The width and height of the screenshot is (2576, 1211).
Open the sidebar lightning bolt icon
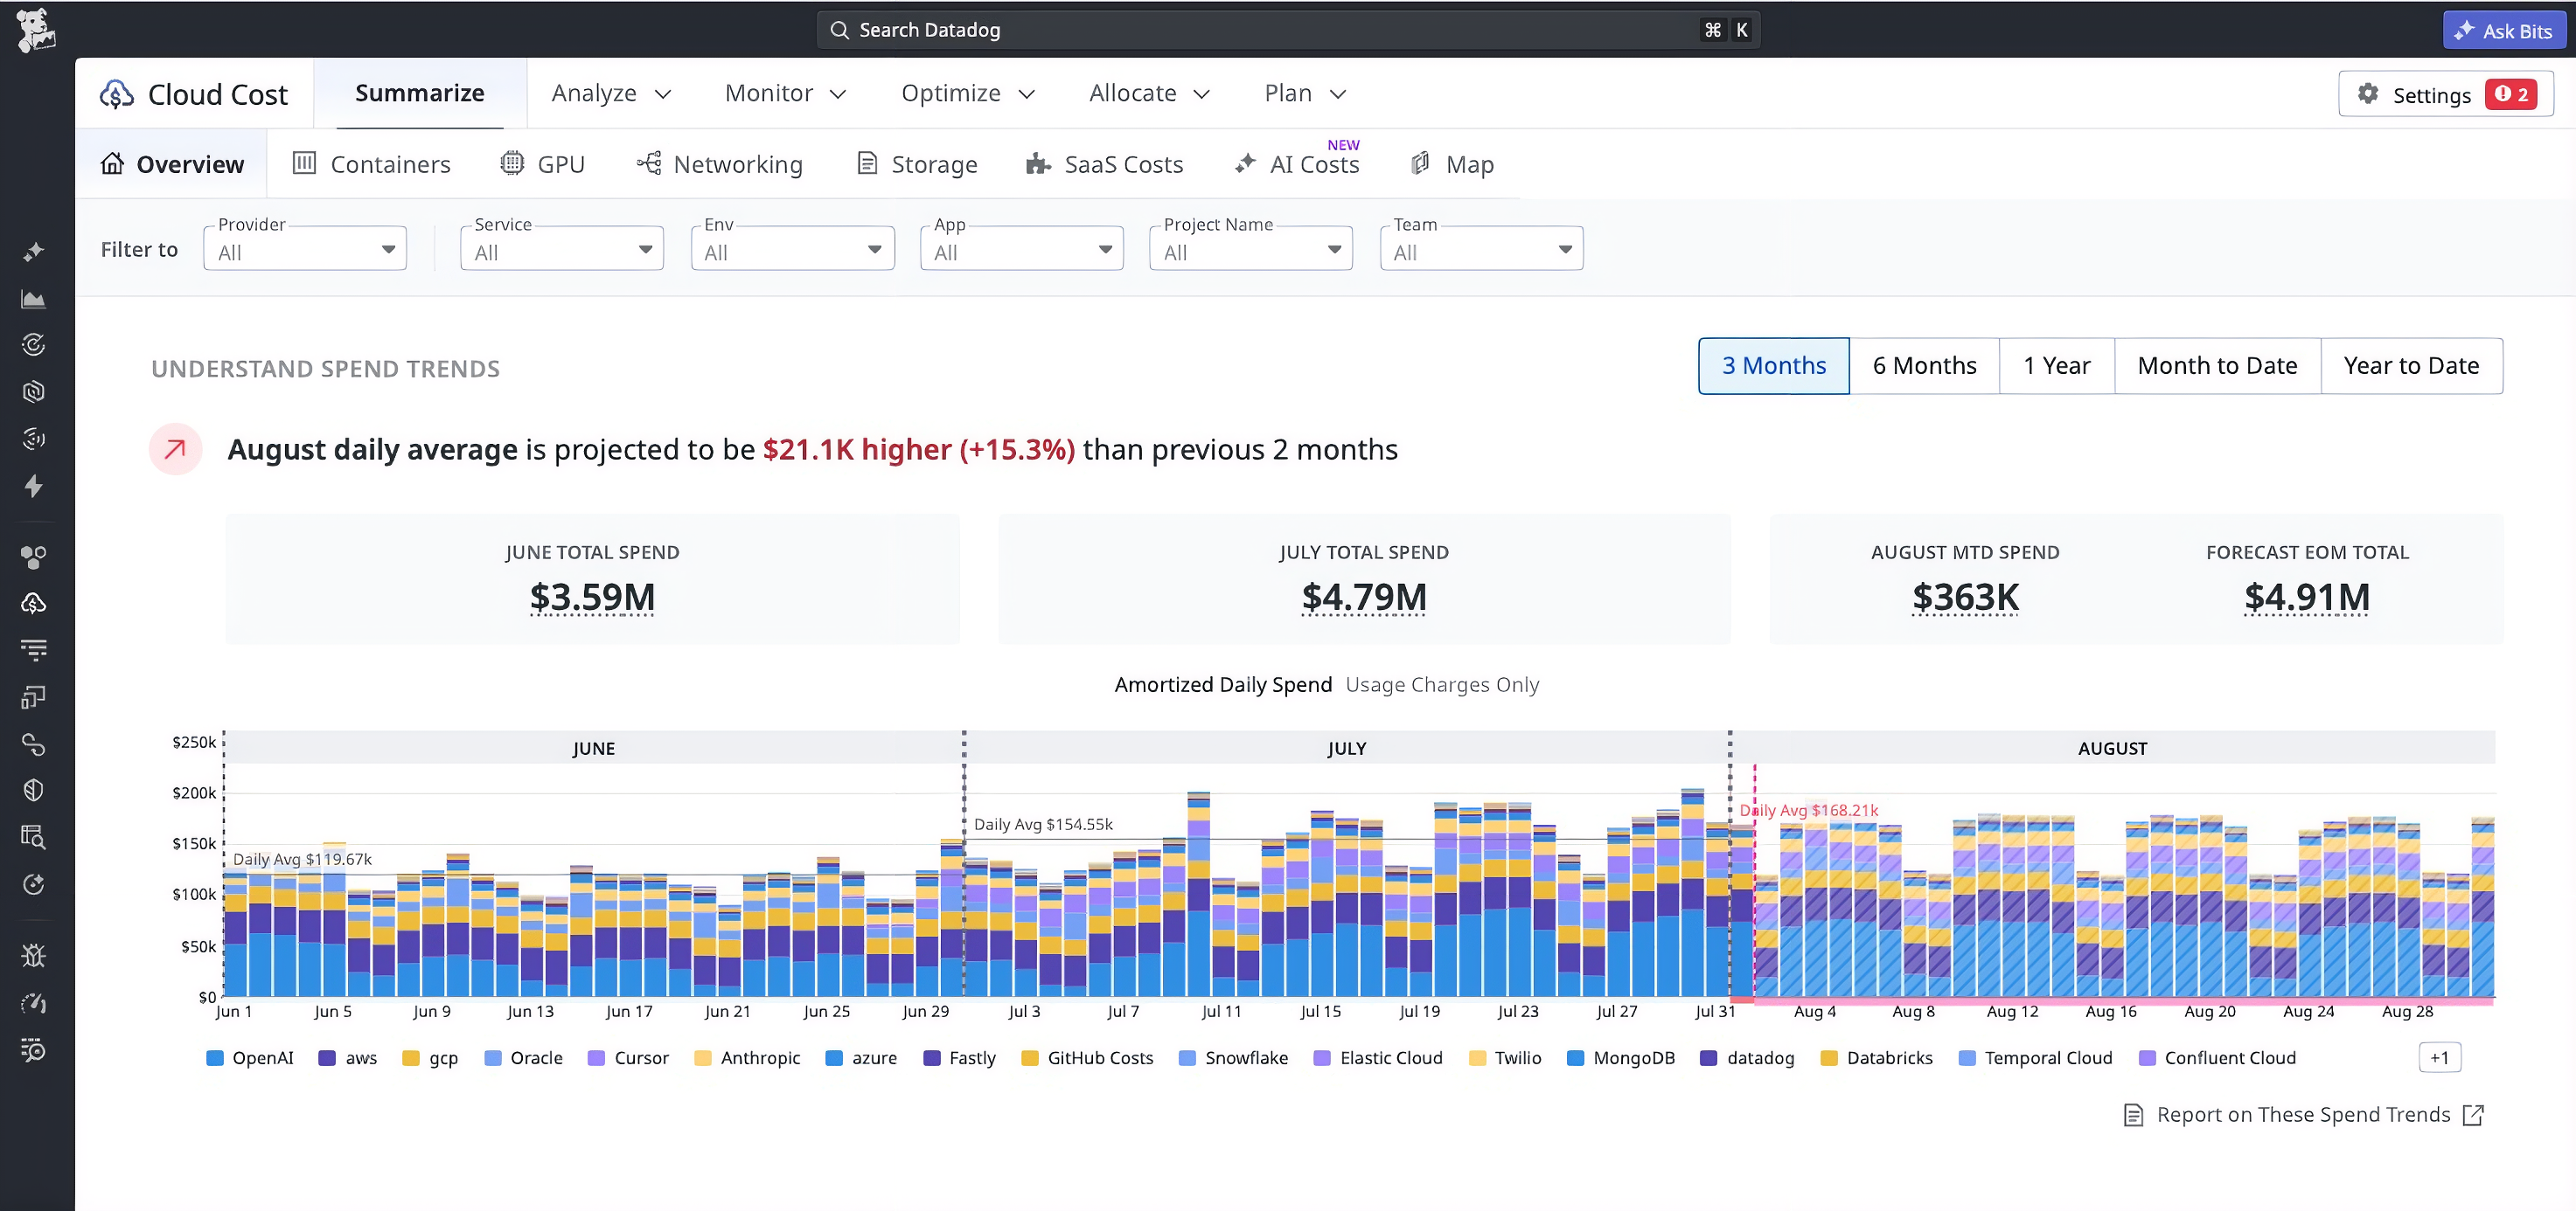point(33,486)
